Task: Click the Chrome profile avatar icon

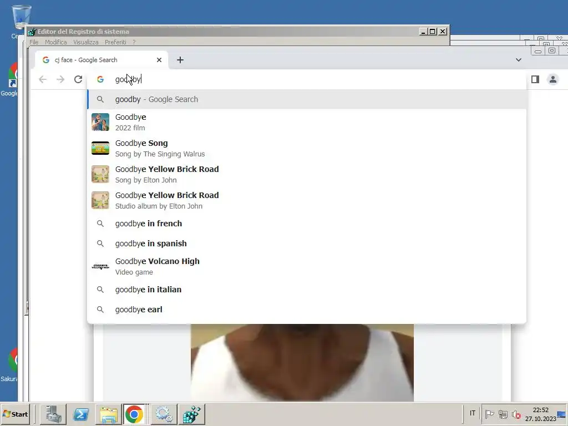Action: pyautogui.click(x=553, y=79)
